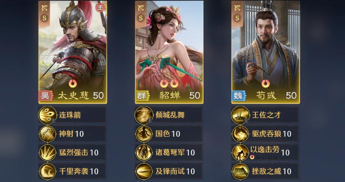Tap the 神射 bow skill icon
This screenshot has width=345, height=182.
click(x=47, y=134)
